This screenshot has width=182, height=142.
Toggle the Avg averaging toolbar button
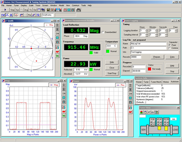(x=26, y=10)
